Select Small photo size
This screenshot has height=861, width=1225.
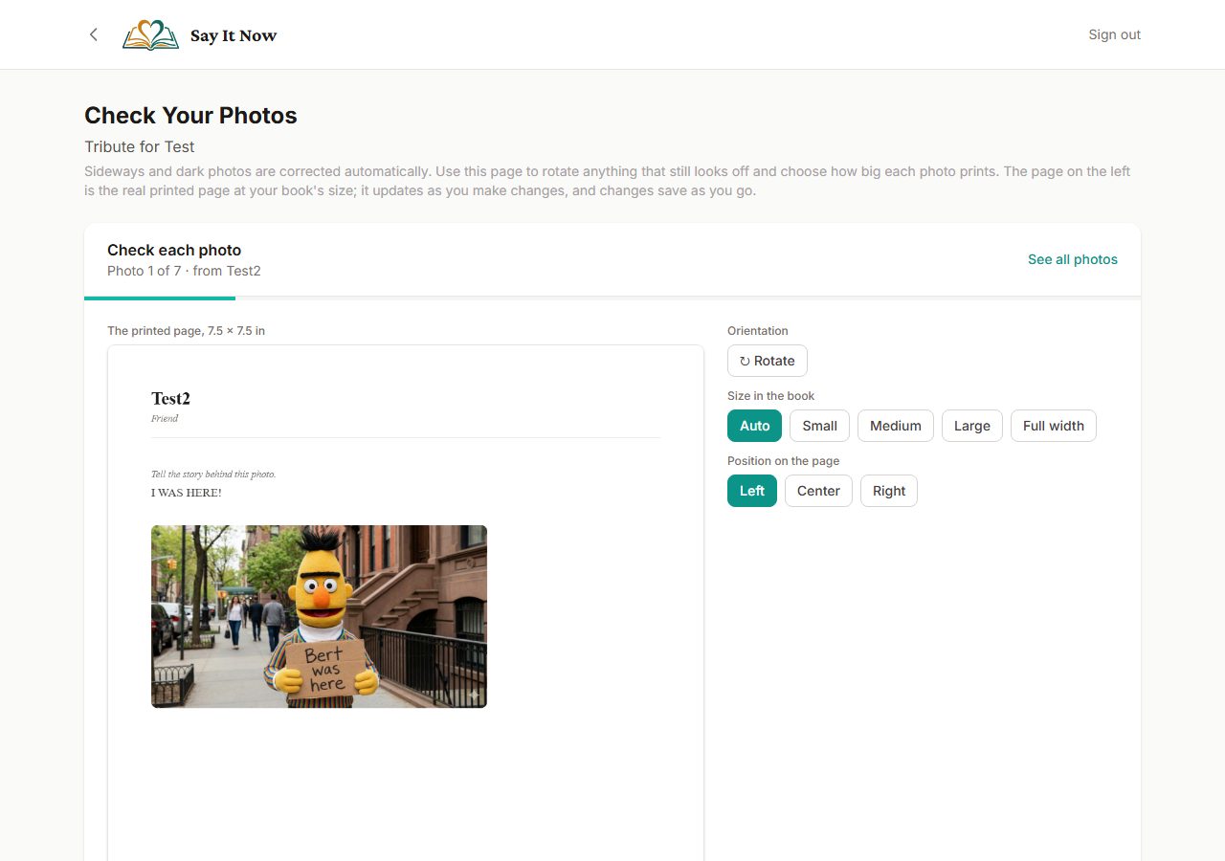(x=819, y=426)
